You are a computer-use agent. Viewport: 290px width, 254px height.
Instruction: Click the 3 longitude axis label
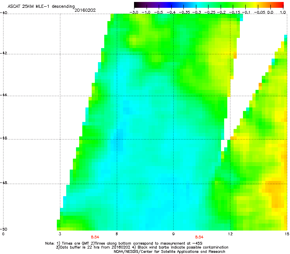coord(60,234)
